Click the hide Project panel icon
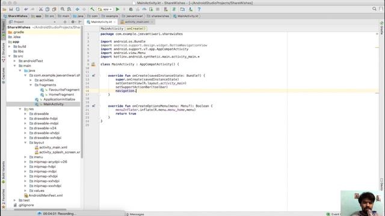The image size is (385, 216). (80, 22)
